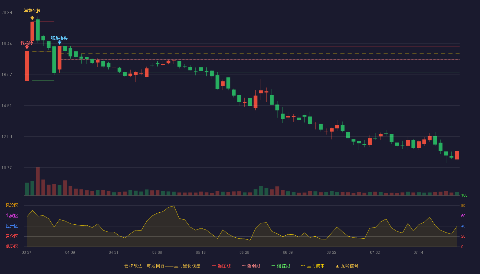
Task: Click the 07-14 date label
Action: [x=418, y=252]
